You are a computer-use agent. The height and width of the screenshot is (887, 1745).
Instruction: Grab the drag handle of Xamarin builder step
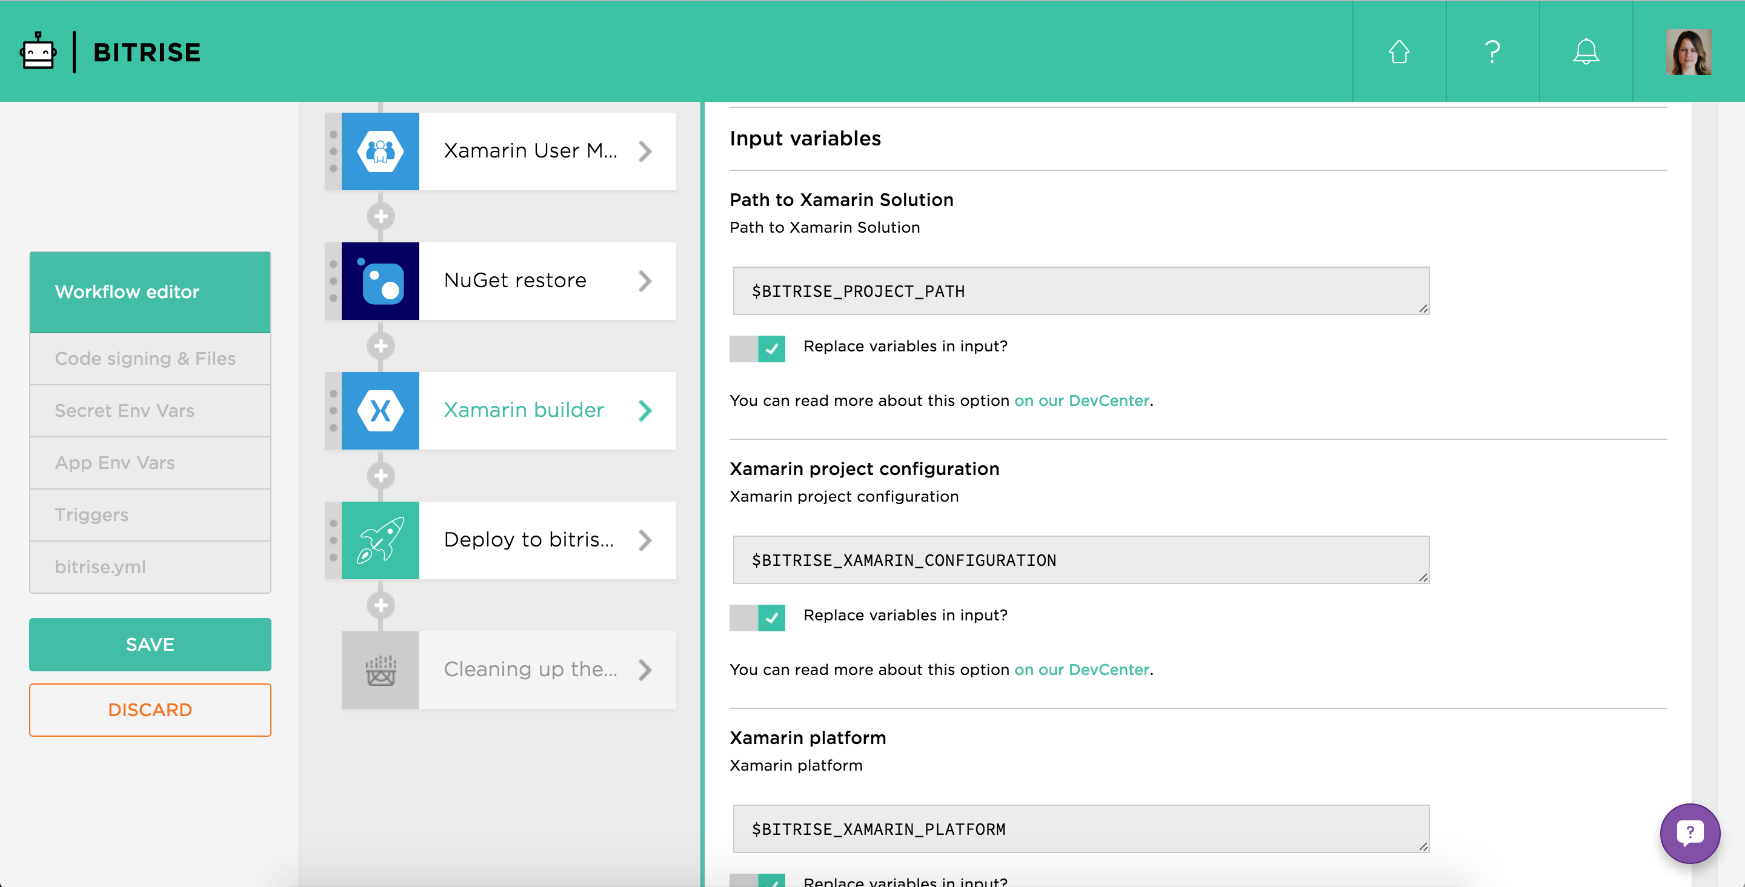pyautogui.click(x=333, y=411)
